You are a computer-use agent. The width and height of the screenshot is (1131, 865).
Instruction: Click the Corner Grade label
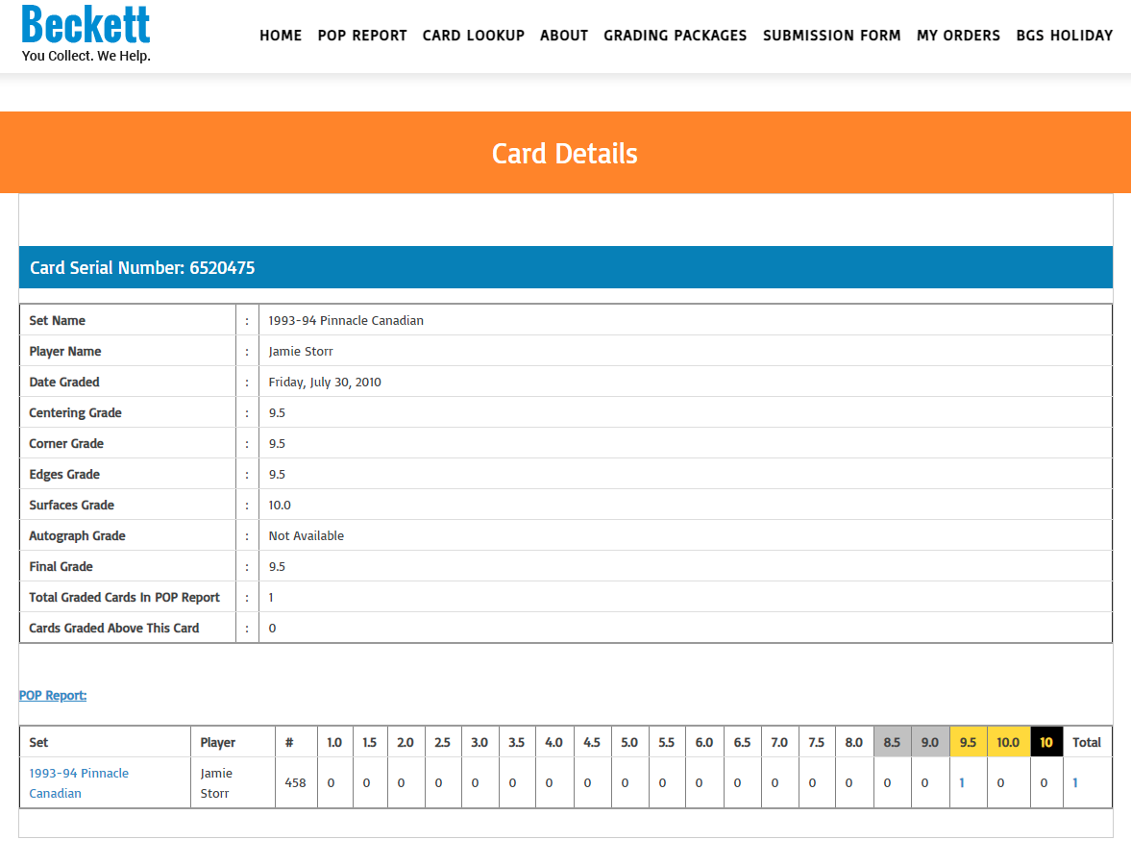click(x=66, y=444)
